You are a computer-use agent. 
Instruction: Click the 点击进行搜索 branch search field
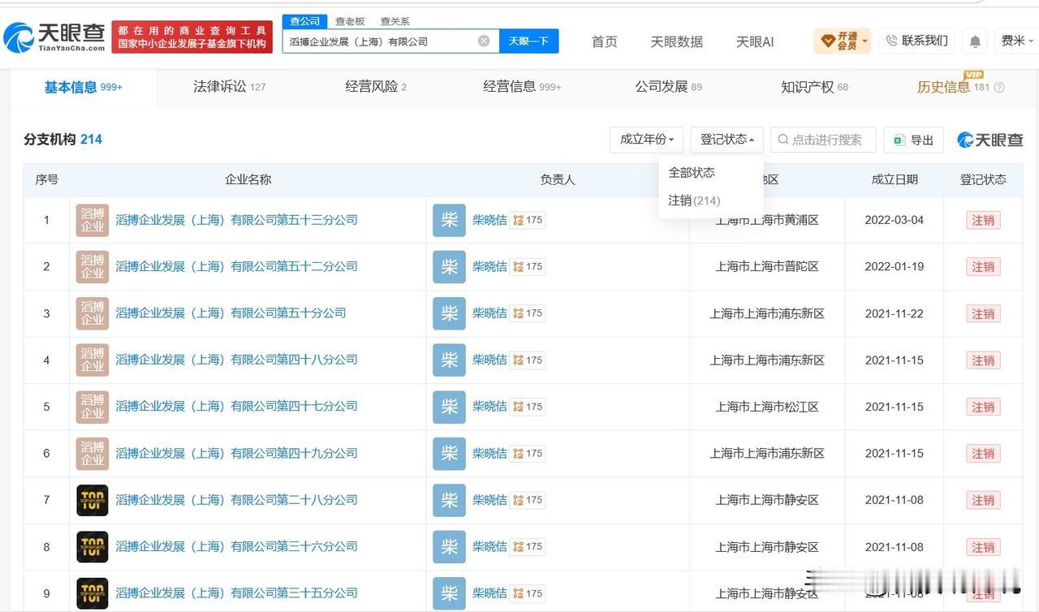coord(823,140)
